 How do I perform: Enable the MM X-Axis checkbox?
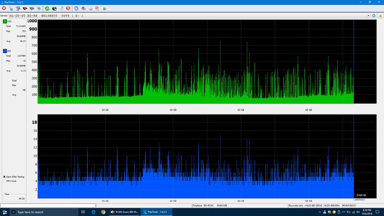point(4,181)
